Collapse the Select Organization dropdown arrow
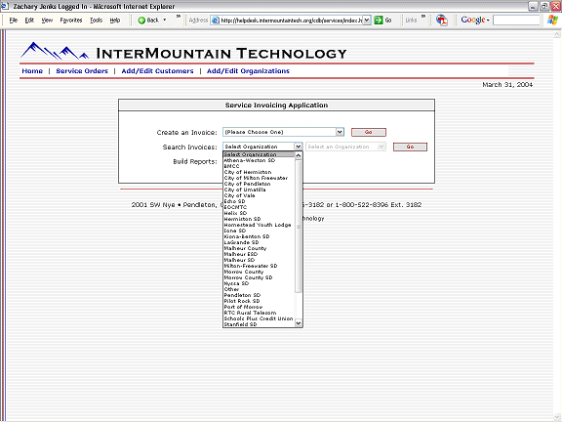562x422 pixels. coord(299,147)
